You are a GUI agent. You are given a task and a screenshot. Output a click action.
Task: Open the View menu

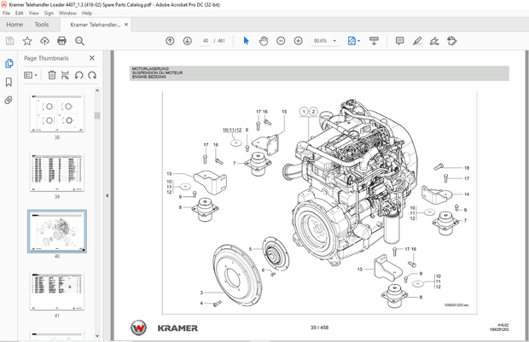pos(34,13)
